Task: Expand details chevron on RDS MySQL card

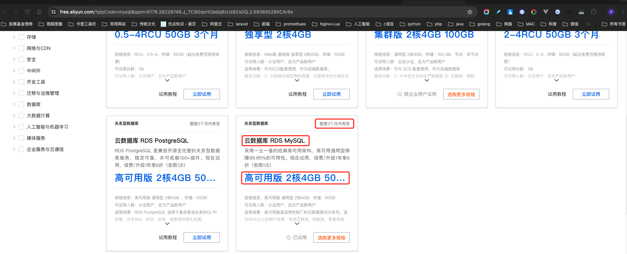Action: pyautogui.click(x=297, y=224)
